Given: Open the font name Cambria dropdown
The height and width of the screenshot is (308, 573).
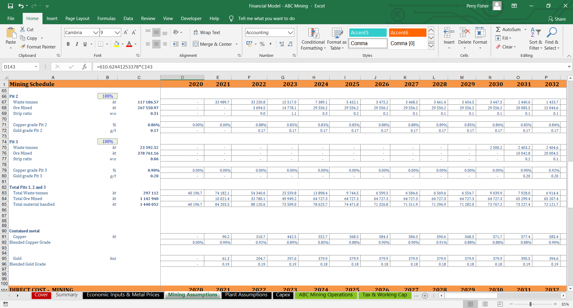Looking at the screenshot, I should tap(96, 33).
